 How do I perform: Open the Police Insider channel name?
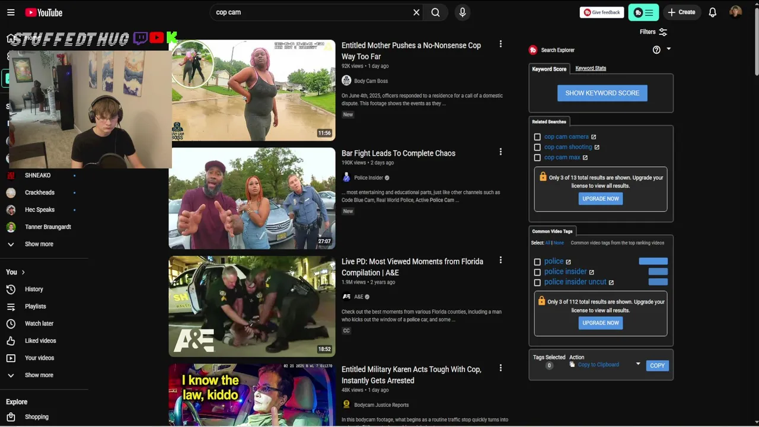coord(368,178)
